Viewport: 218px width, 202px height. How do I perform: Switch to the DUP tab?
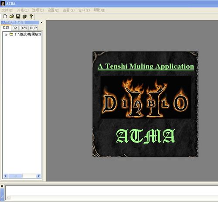[x=33, y=28]
